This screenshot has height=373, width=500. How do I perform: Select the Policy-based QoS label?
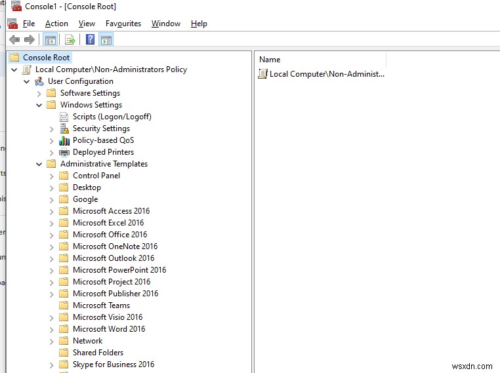click(x=103, y=140)
